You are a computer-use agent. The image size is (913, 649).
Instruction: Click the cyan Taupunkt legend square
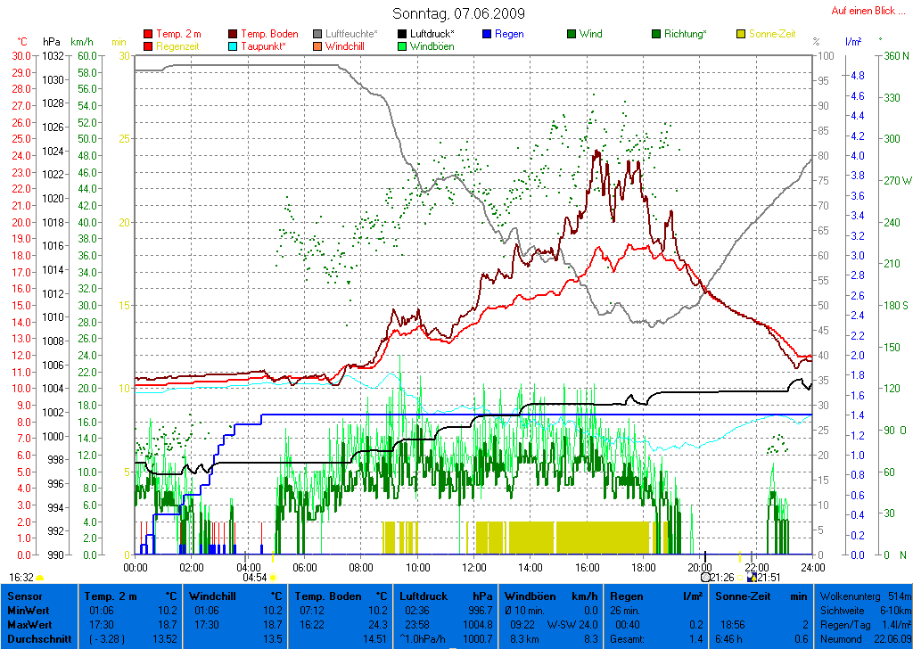(x=233, y=45)
